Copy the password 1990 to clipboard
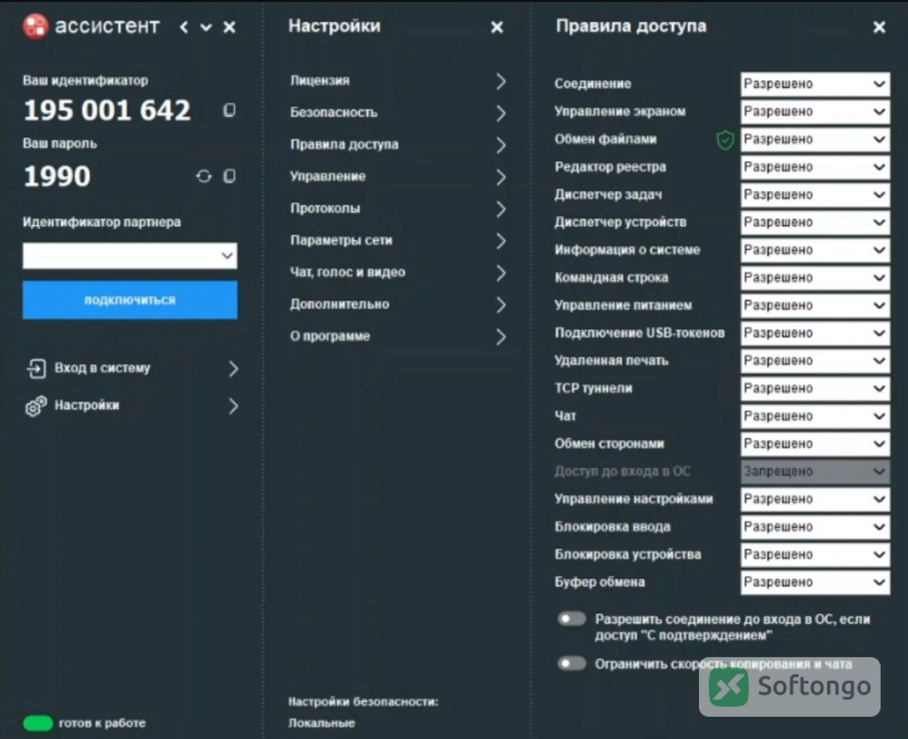Screen dimensions: 908x739 229,176
